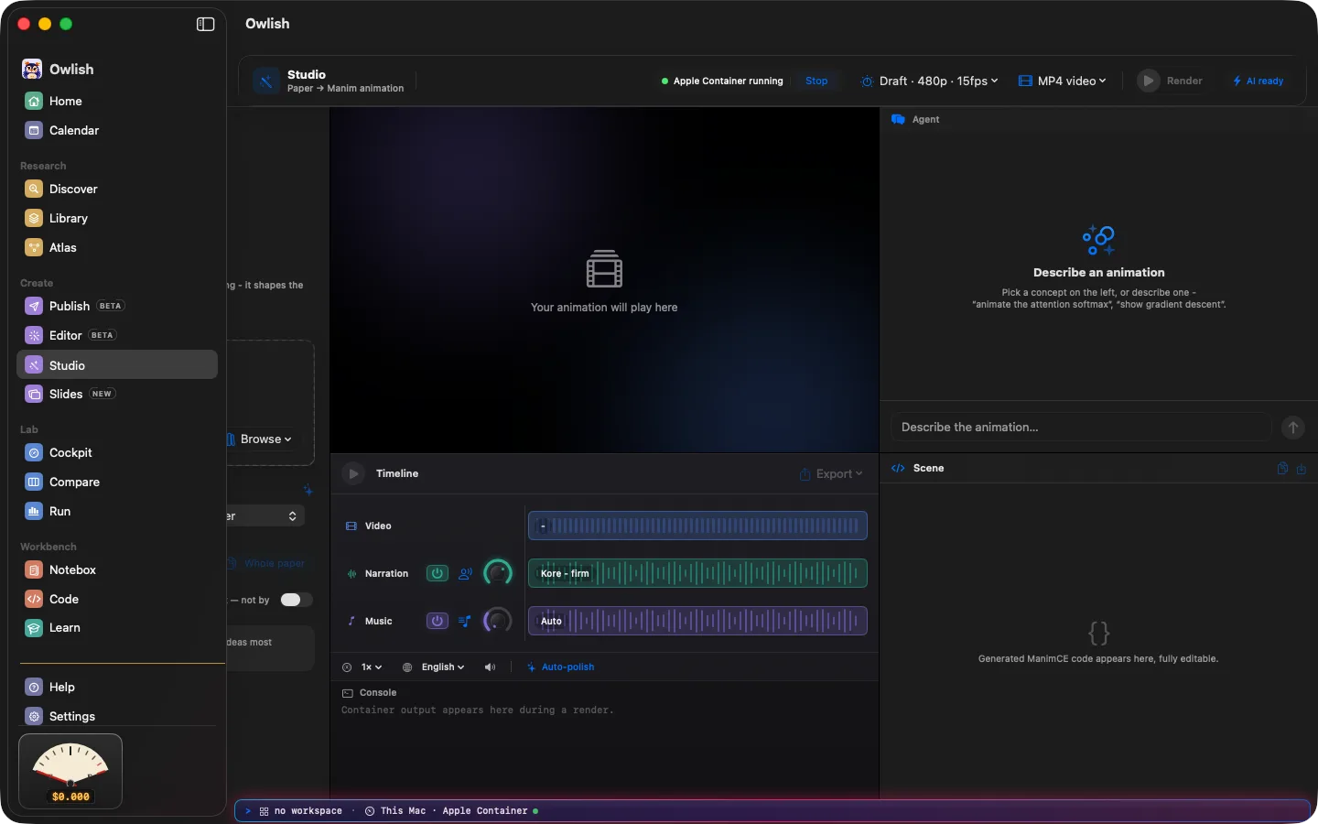This screenshot has height=824, width=1318.
Task: Disable the Music track power toggle
Action: (438, 621)
